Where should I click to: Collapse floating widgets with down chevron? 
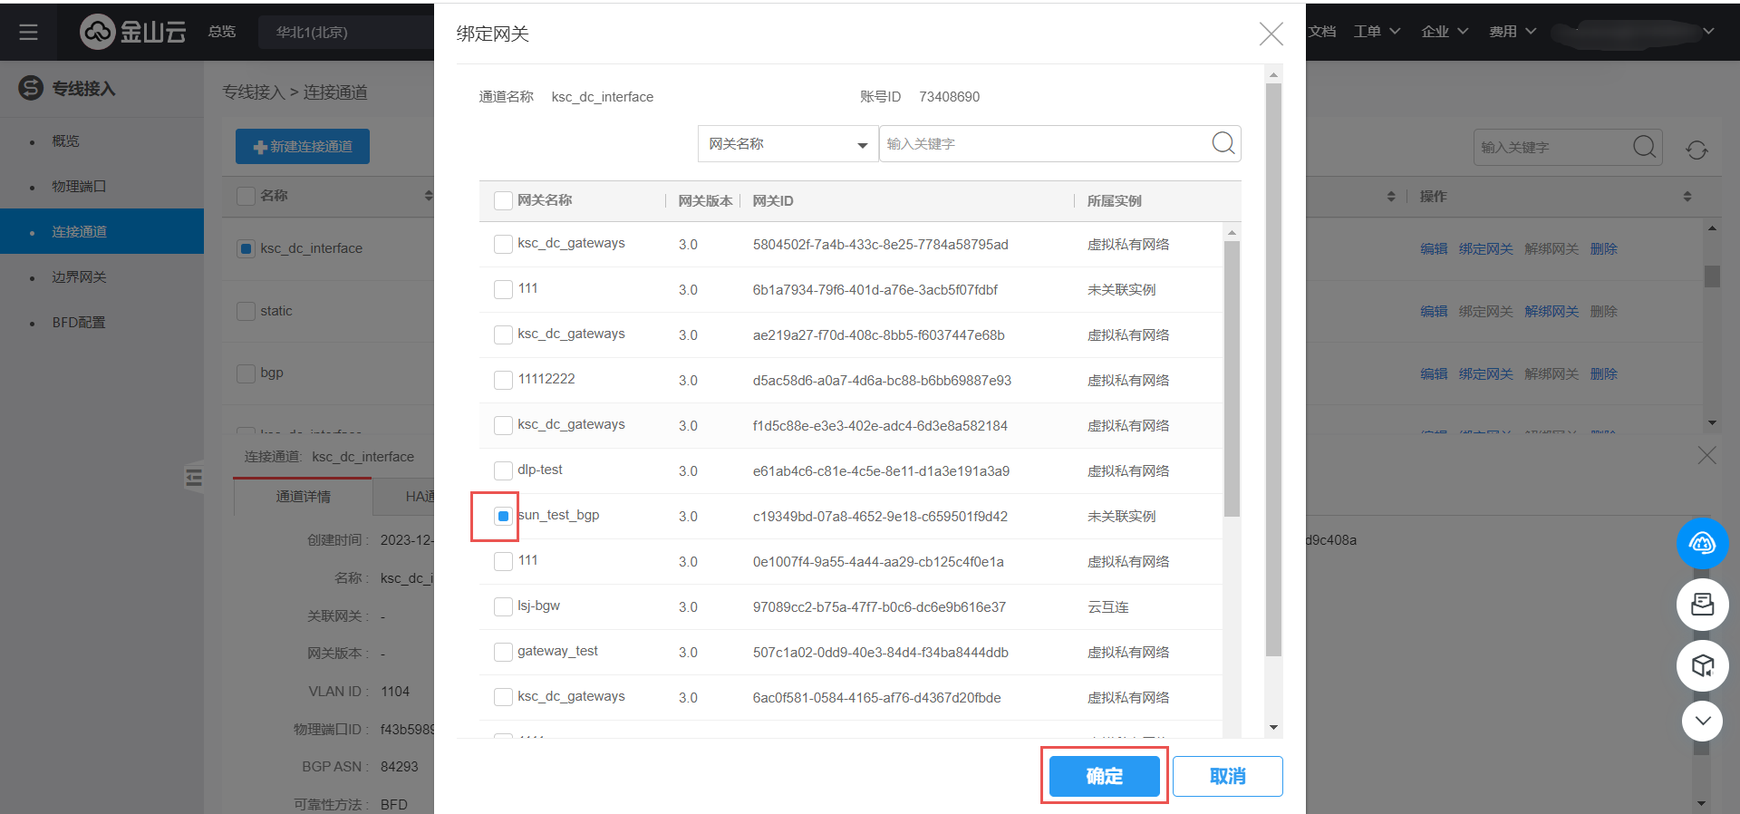1702,722
